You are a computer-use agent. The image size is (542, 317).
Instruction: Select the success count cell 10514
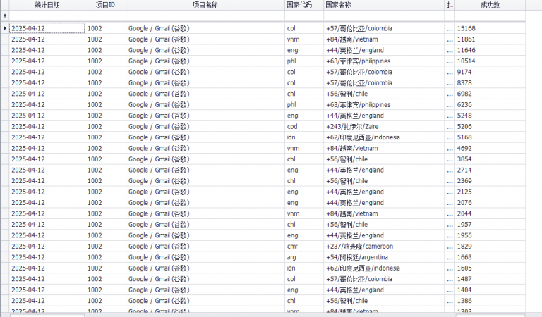tap(490, 61)
